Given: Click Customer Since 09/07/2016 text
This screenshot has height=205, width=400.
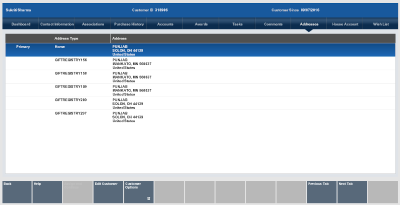Looking at the screenshot, I should (x=295, y=10).
